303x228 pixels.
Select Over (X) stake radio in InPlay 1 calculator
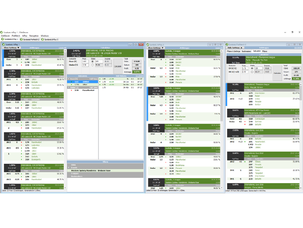point(92,62)
